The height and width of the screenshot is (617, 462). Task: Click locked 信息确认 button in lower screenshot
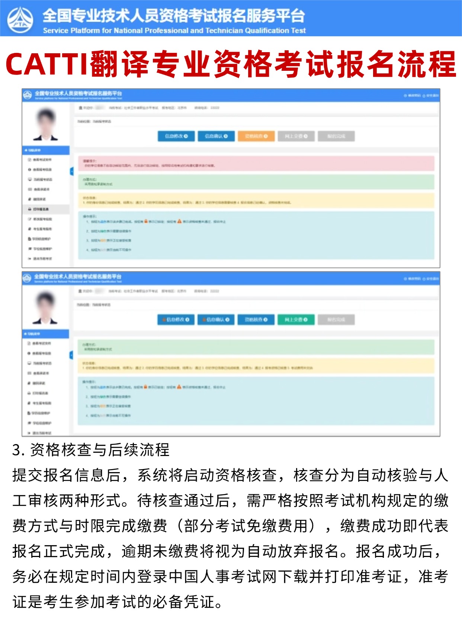[x=216, y=320]
